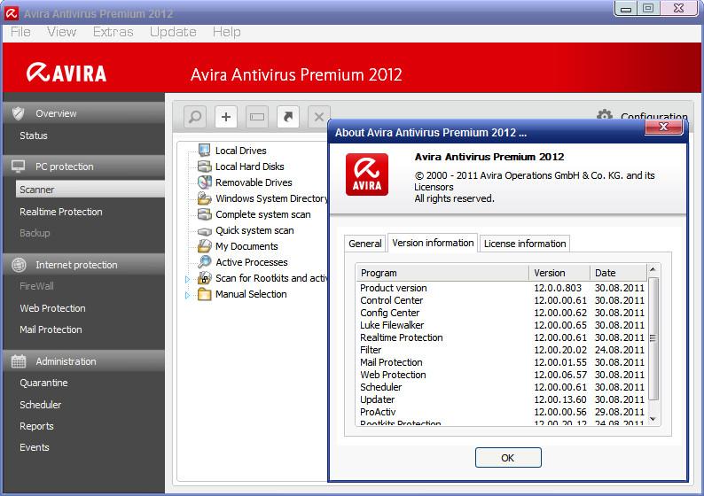Screen dimensions: 704x496
Task: Select the Product version row
Action: click(x=502, y=288)
